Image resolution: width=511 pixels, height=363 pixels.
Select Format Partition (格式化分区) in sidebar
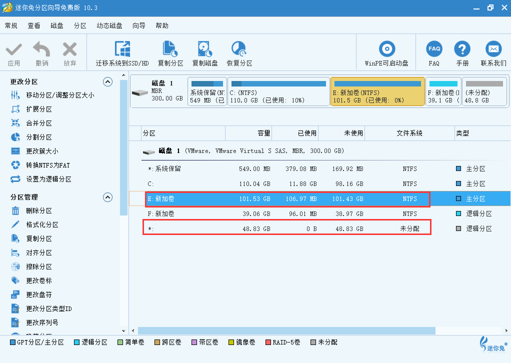pyautogui.click(x=34, y=225)
